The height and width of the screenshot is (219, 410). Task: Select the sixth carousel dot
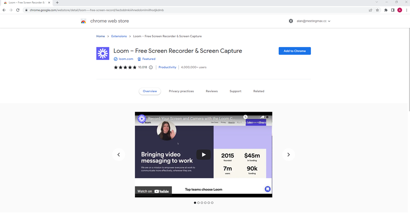coord(212,203)
